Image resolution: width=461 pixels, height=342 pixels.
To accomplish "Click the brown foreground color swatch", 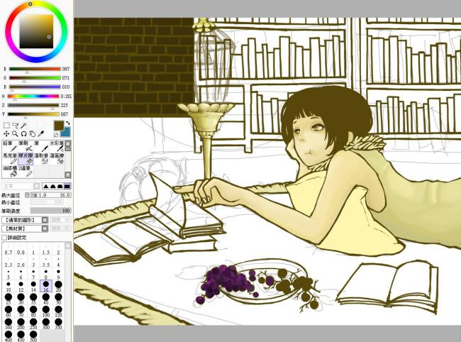I will [58, 126].
